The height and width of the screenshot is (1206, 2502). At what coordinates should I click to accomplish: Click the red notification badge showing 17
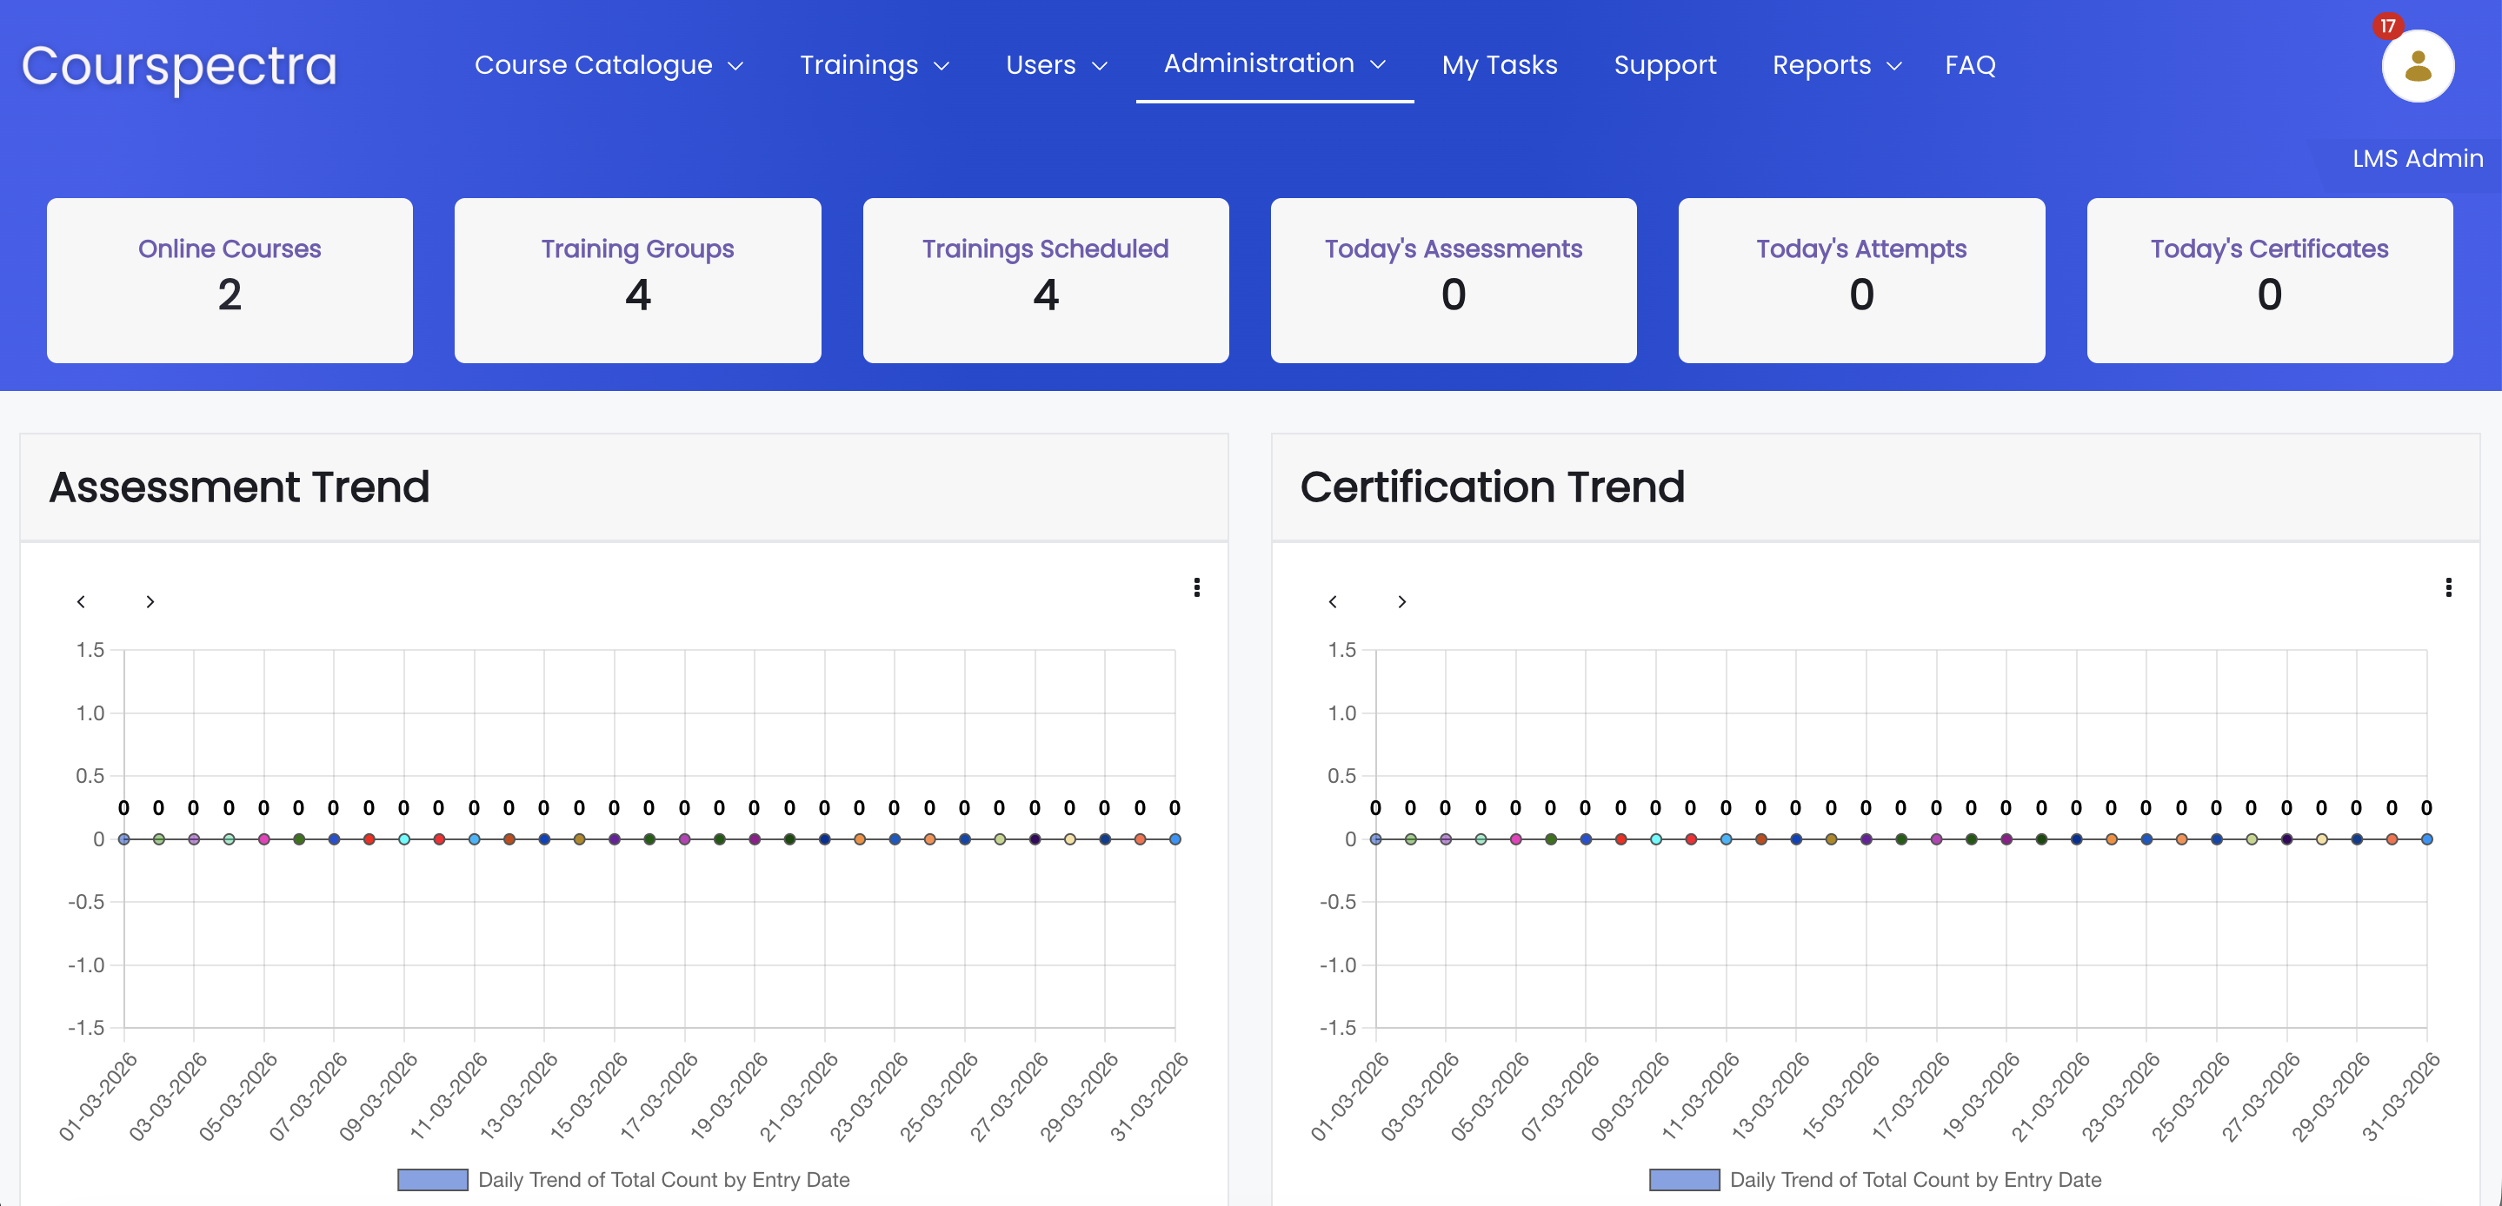[x=2387, y=26]
